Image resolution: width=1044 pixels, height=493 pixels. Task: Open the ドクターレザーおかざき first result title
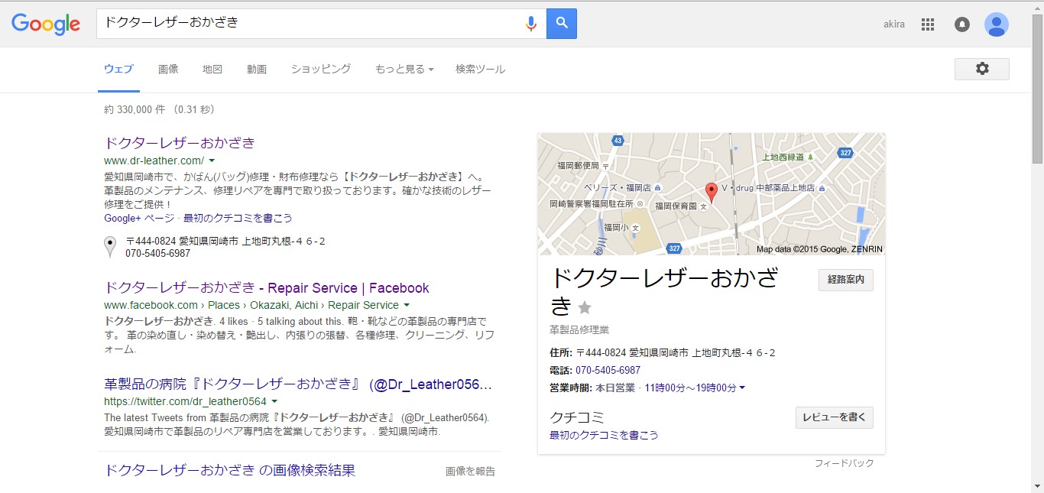click(180, 143)
